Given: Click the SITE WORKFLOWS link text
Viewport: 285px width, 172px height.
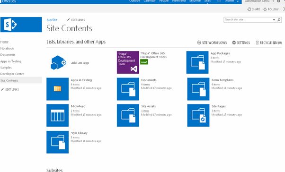Looking at the screenshot, I should click(214, 43).
